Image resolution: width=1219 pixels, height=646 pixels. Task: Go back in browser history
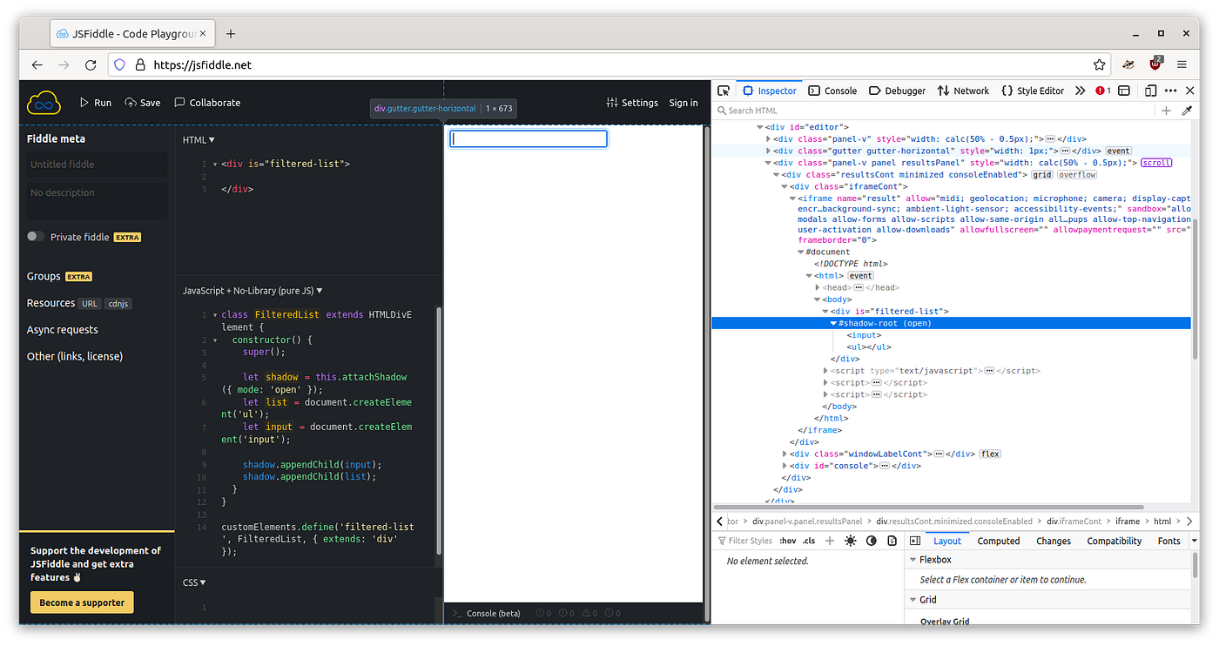click(37, 64)
